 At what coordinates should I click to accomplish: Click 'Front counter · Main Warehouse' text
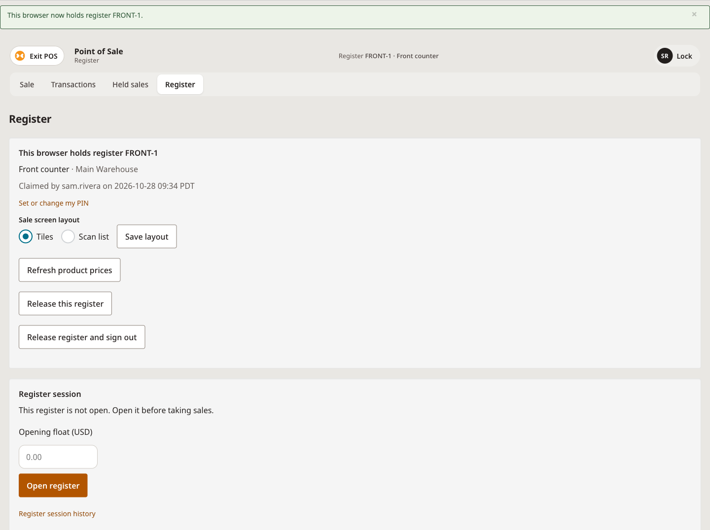(x=78, y=169)
